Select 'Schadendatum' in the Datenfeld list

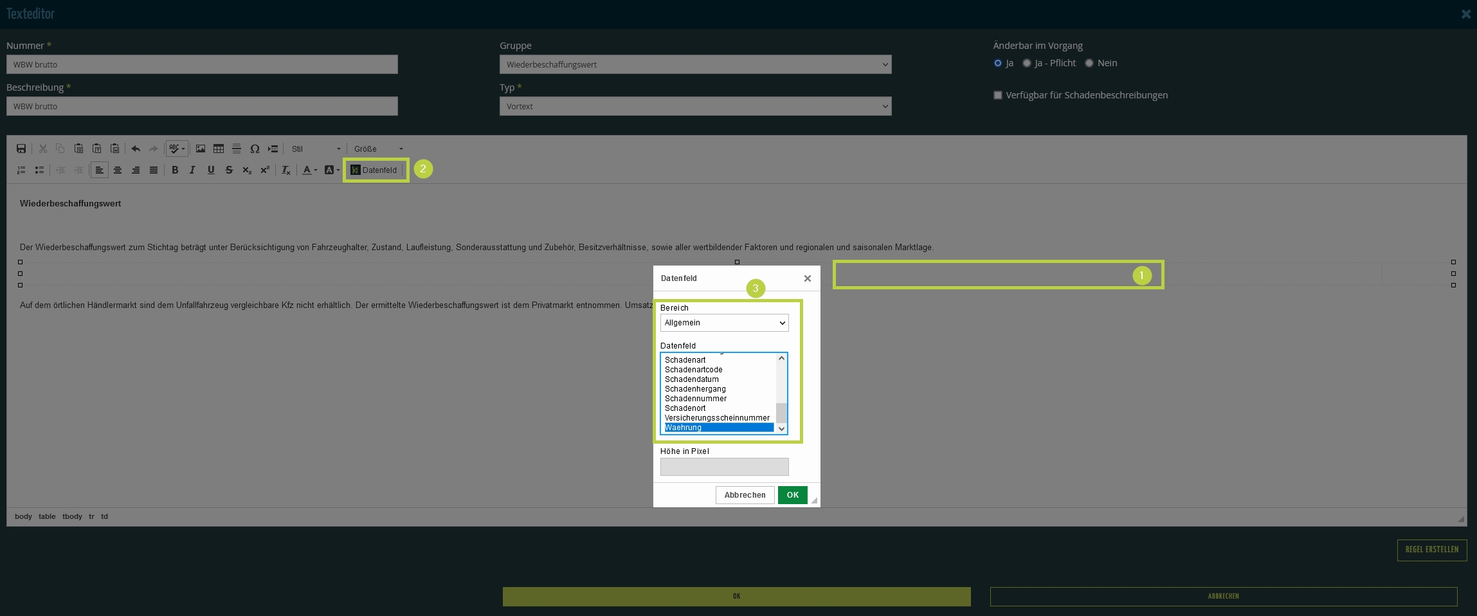click(x=692, y=379)
